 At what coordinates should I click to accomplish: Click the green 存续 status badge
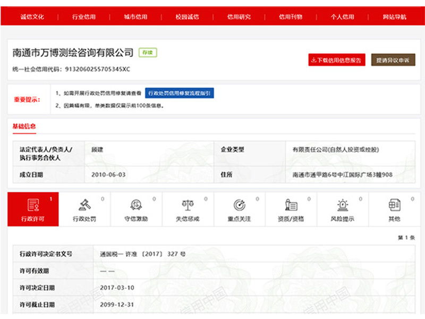point(148,52)
